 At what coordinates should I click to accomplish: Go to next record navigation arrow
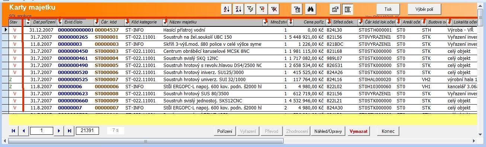click(59, 131)
